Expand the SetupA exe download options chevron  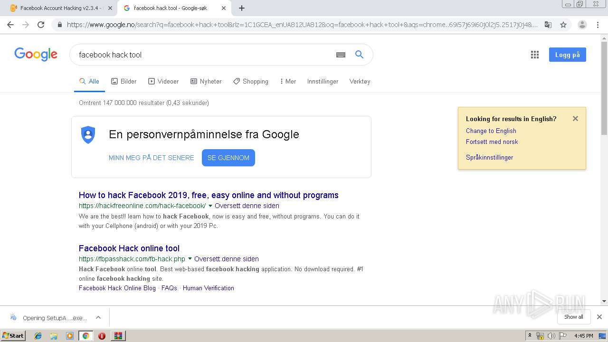[98, 317]
